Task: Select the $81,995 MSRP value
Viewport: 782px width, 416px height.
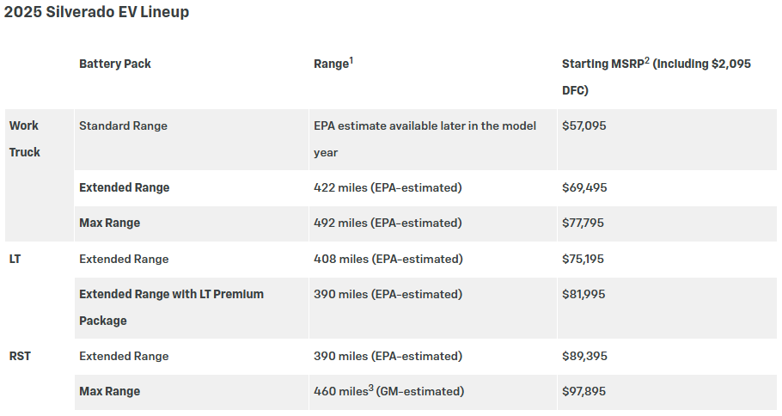Action: [583, 294]
